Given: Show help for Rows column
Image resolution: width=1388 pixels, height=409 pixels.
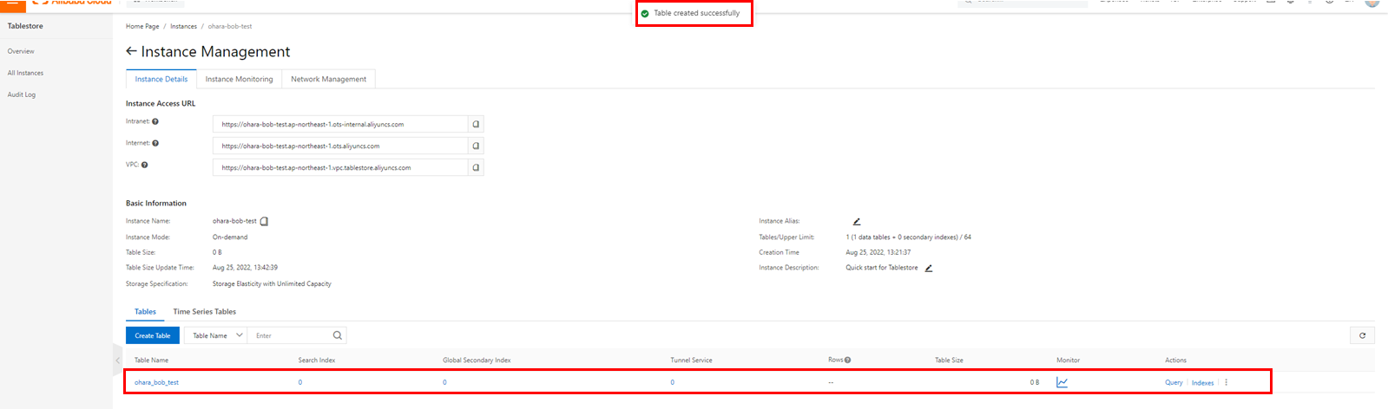Looking at the screenshot, I should 847,360.
